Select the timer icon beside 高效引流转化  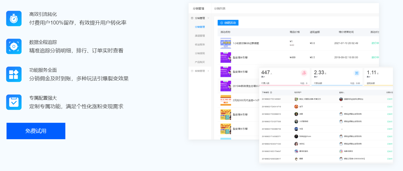14,19
